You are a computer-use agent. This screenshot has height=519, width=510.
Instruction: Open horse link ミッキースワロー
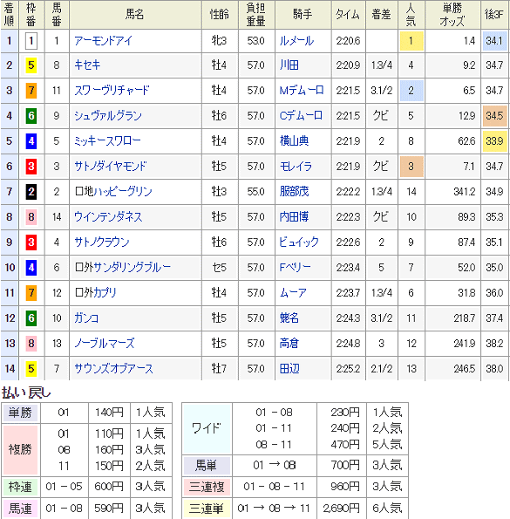pyautogui.click(x=107, y=141)
